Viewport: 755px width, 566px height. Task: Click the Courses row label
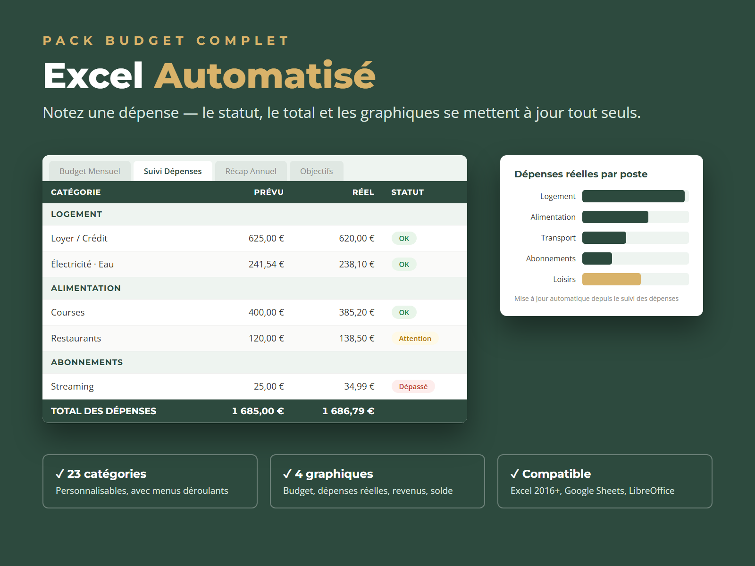68,312
